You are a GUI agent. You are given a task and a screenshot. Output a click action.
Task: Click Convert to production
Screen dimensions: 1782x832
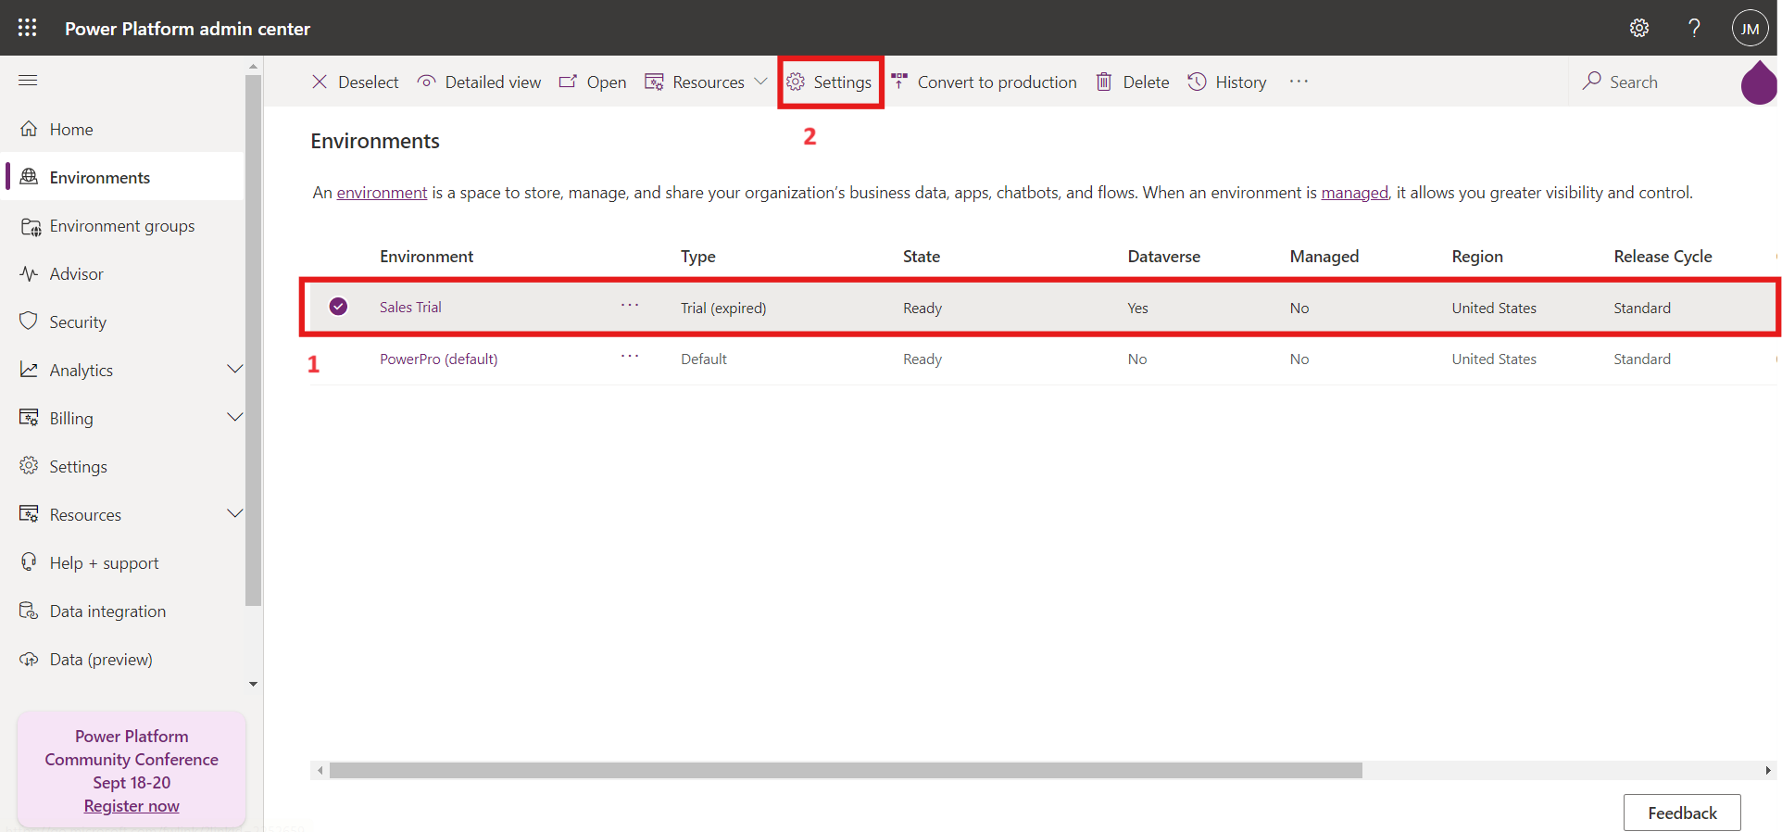tap(984, 82)
